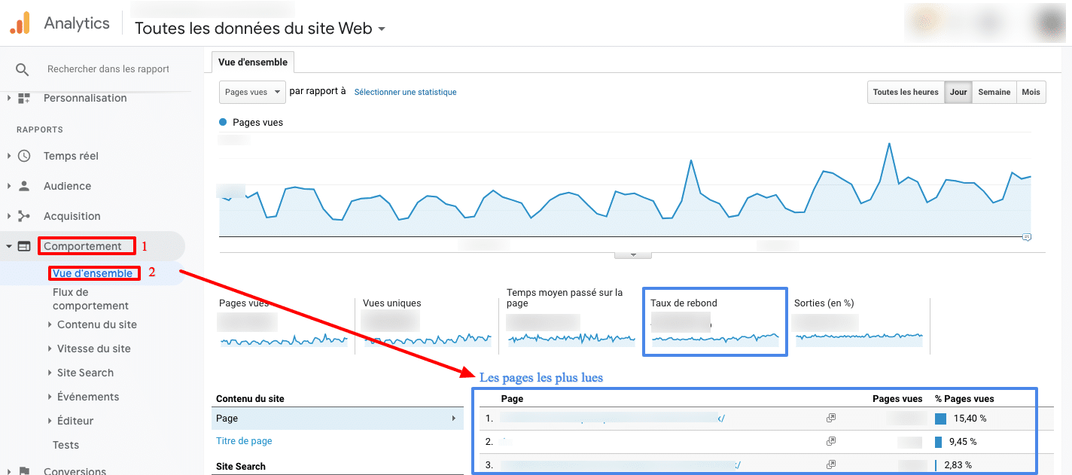Image resolution: width=1072 pixels, height=475 pixels.
Task: Click the row 3 page URL link
Action: 621,464
